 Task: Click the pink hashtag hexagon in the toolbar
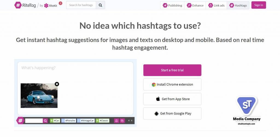(x=20, y=121)
